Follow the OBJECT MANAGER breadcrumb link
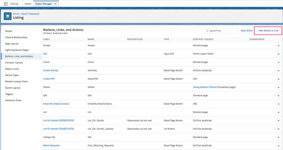 click(30, 14)
